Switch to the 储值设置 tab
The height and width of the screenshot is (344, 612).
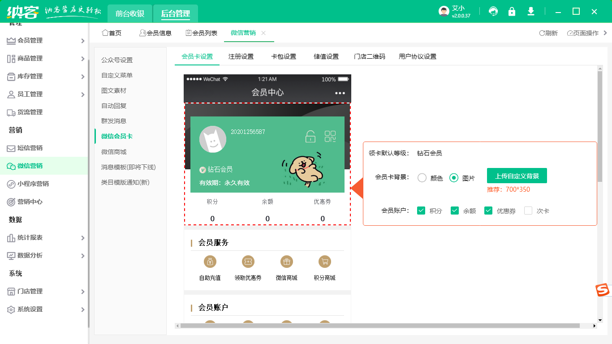326,56
